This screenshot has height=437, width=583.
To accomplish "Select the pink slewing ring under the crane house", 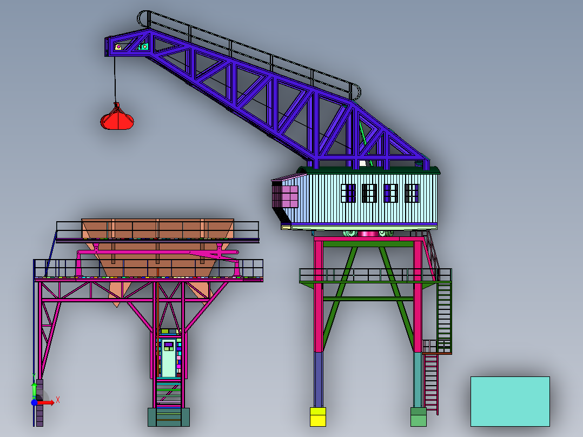I will pyautogui.click(x=368, y=234).
